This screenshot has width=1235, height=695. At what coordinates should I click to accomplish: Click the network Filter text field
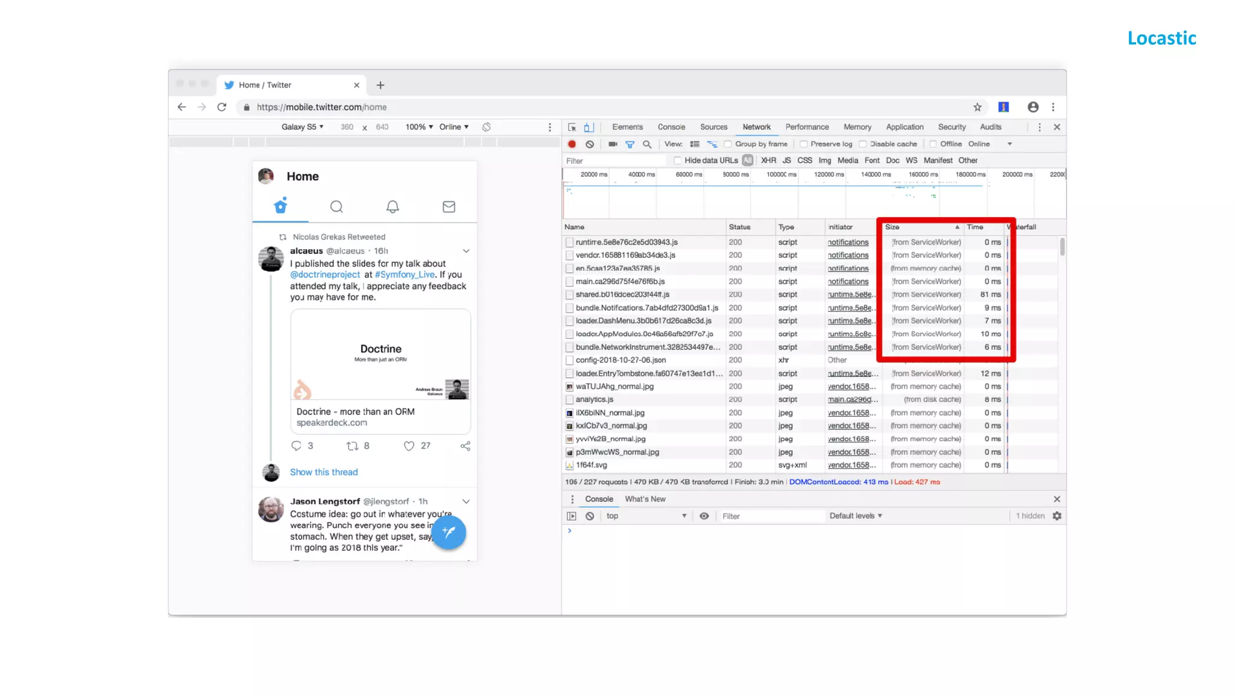615,161
